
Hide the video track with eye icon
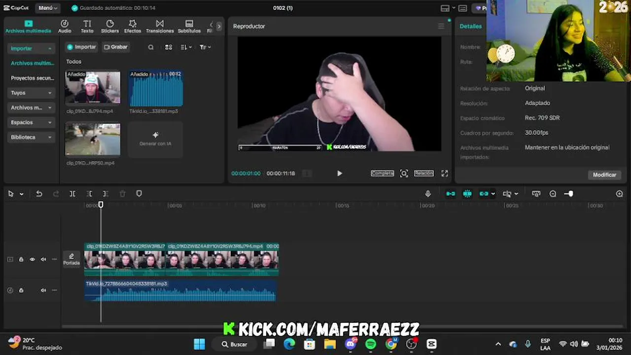(33, 259)
